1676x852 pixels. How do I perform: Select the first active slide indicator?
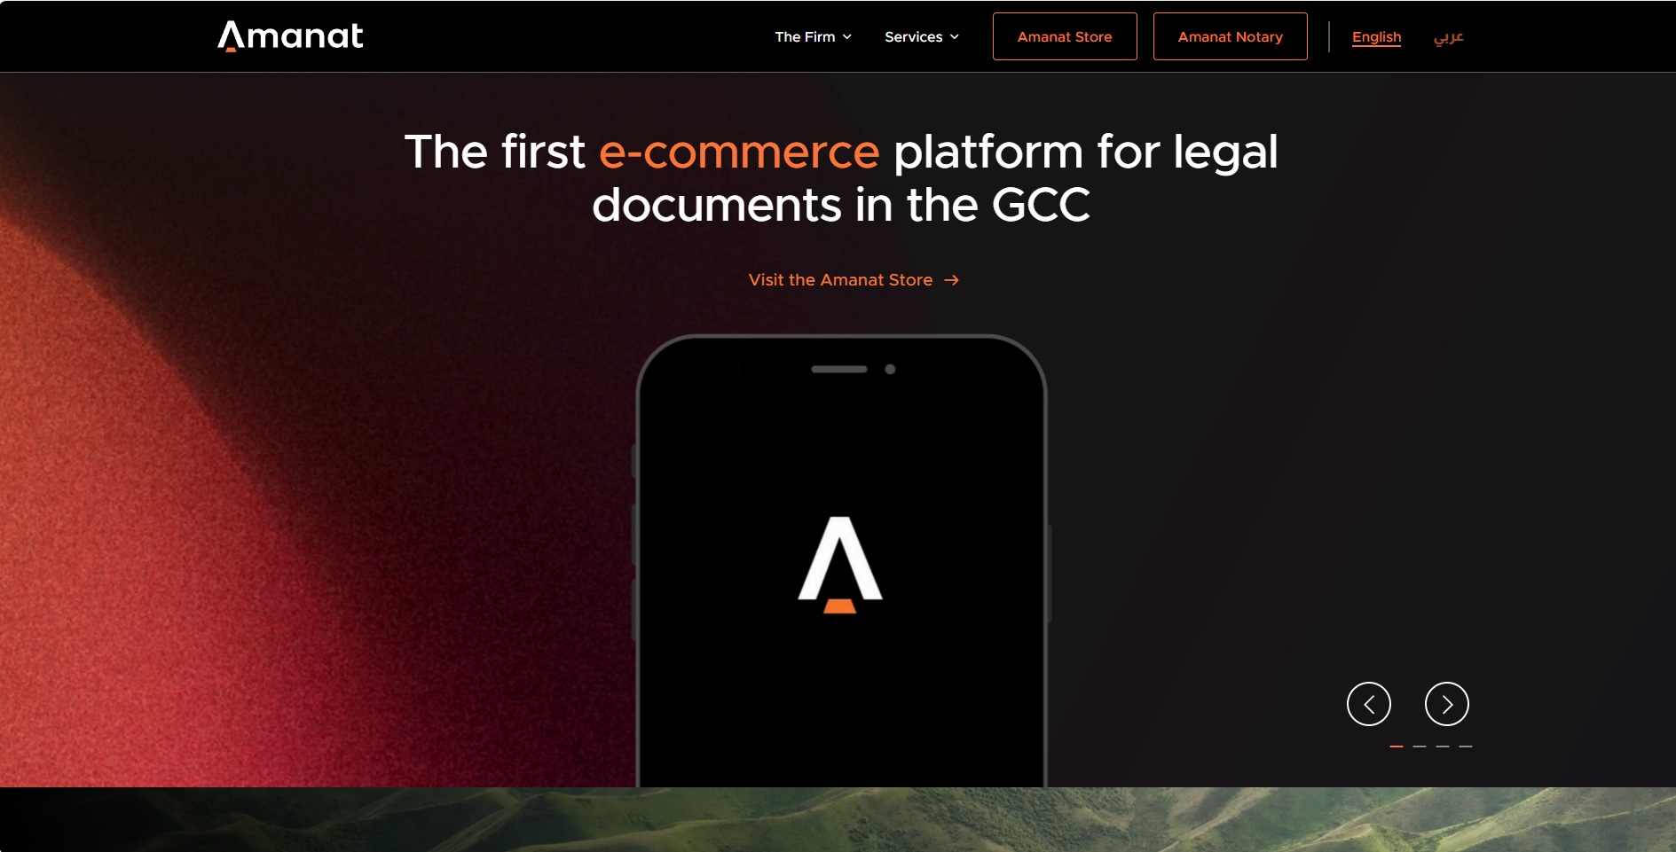click(1396, 746)
